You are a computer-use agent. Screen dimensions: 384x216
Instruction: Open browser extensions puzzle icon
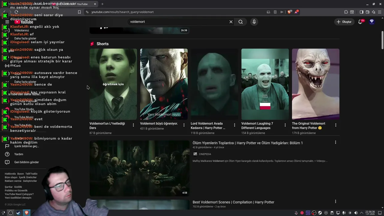point(346,12)
